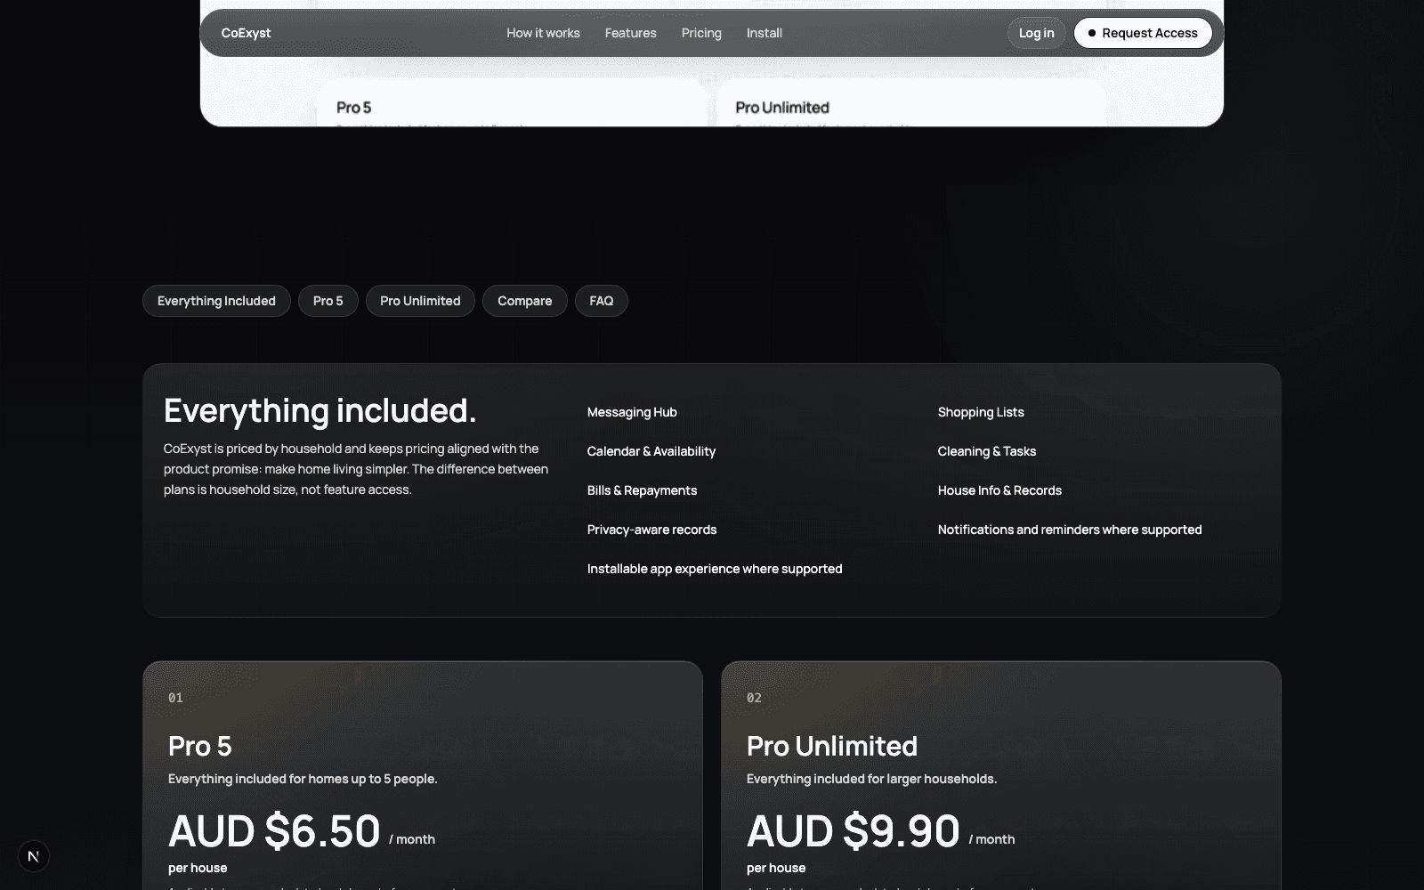Open the Next.js dev tools icon

[34, 856]
